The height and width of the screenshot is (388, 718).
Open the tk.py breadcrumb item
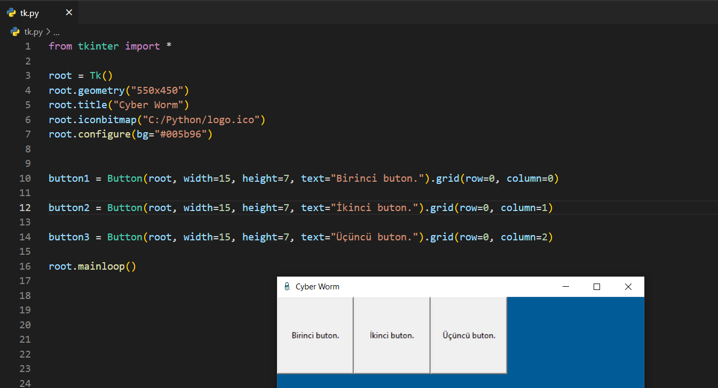coord(33,32)
